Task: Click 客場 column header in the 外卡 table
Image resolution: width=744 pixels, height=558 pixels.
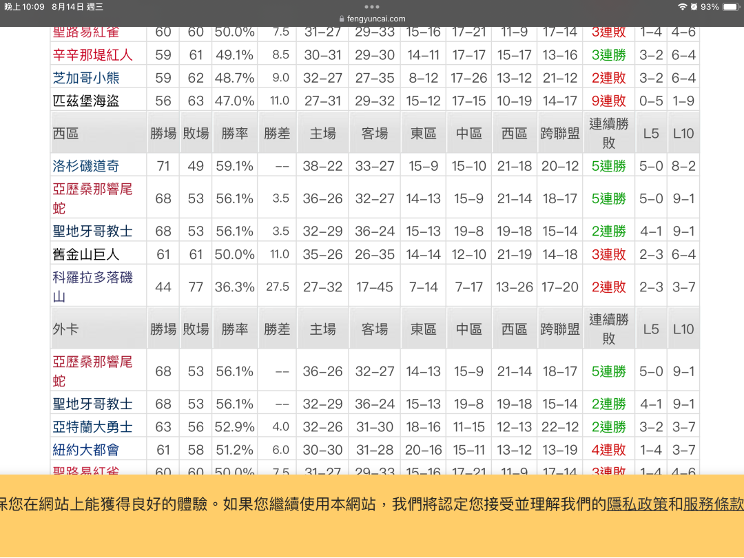Action: pyautogui.click(x=375, y=329)
